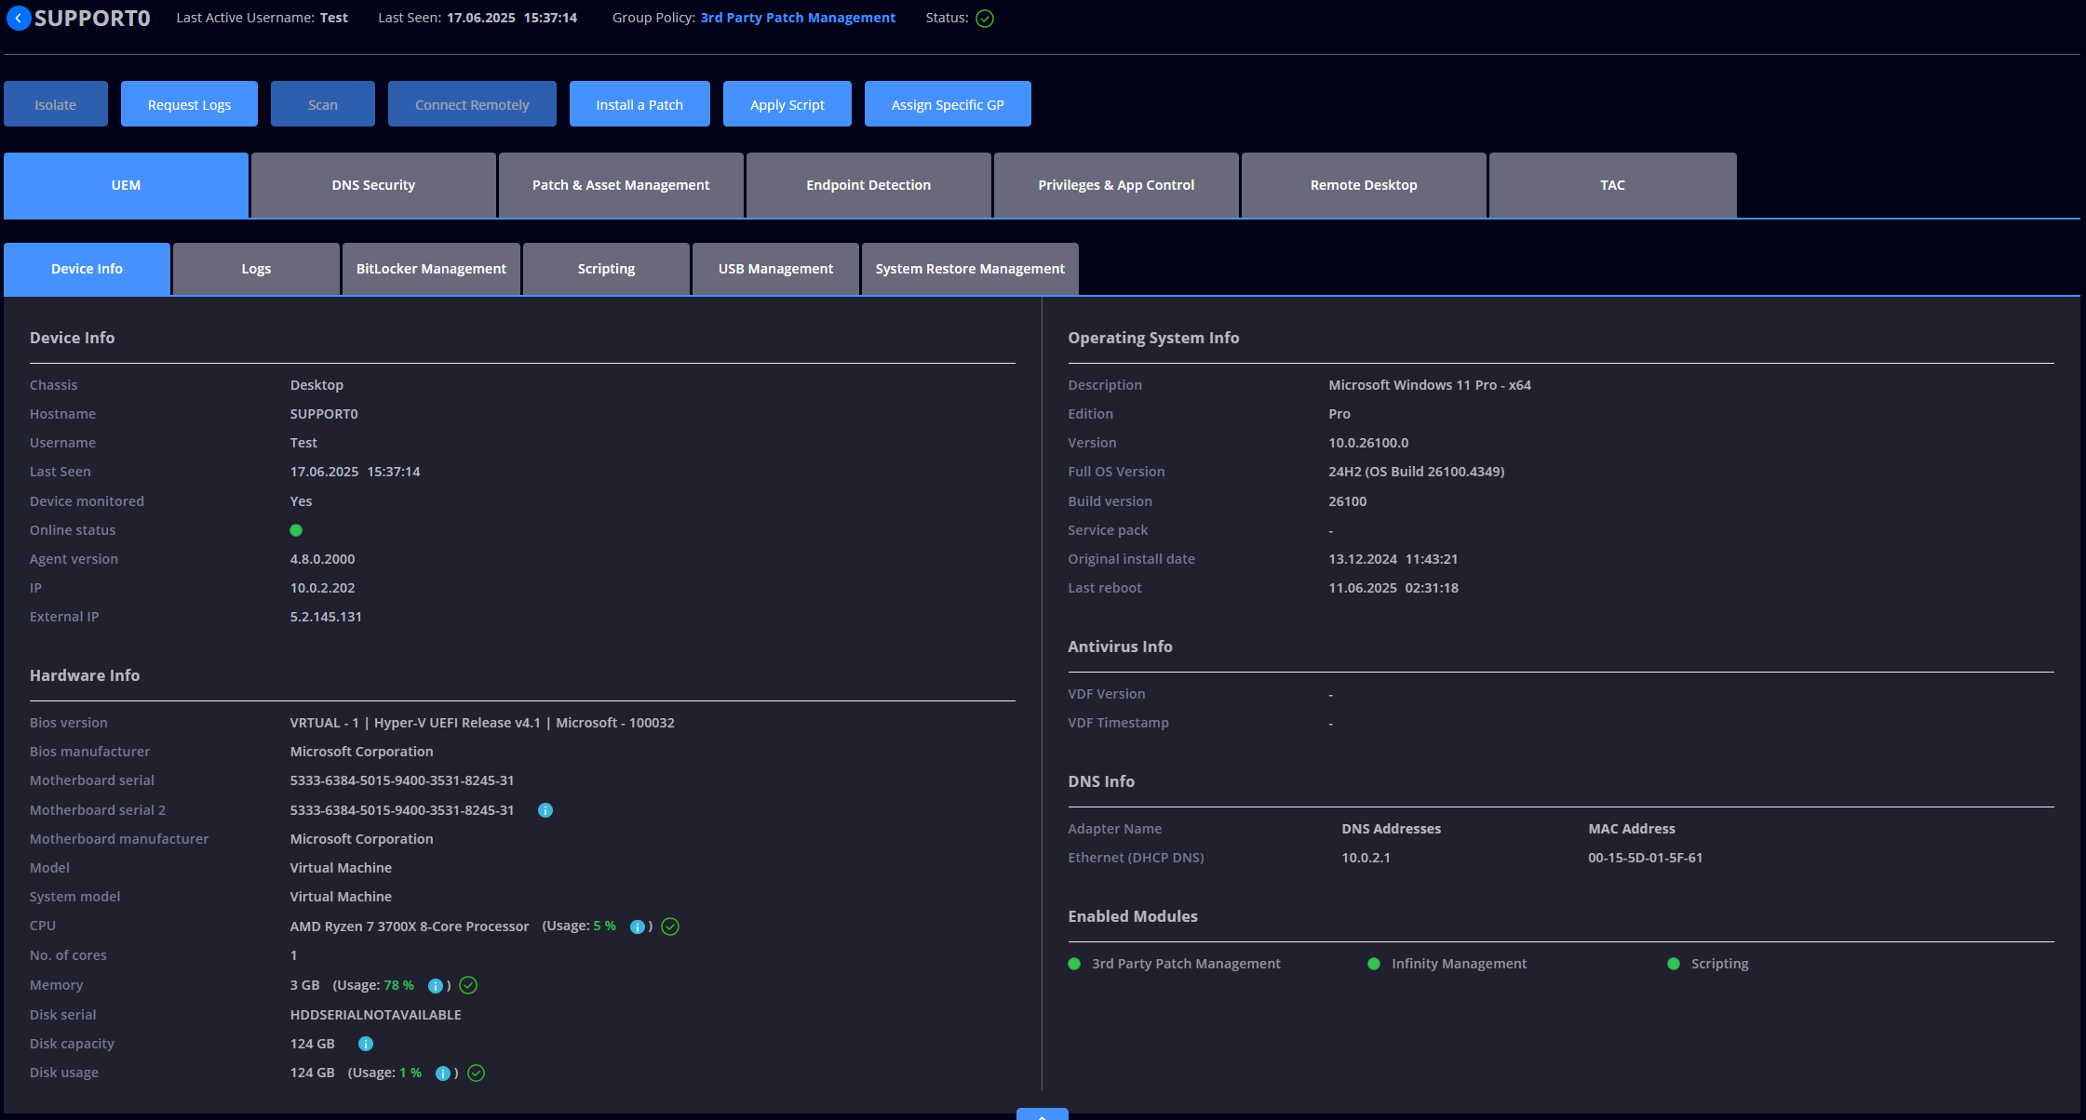Click the AMD Ryzen 7 3700X processor text
2086x1120 pixels.
click(x=409, y=927)
